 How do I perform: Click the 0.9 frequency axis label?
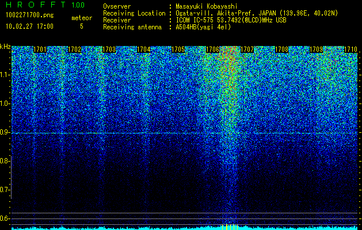click(x=5, y=132)
